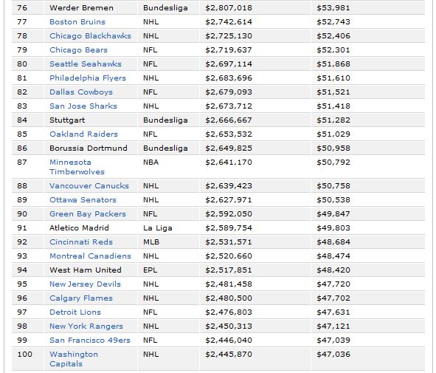Open the New Jersey Devils link

[x=85, y=284]
